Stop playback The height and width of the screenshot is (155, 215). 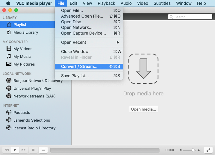[33, 150]
